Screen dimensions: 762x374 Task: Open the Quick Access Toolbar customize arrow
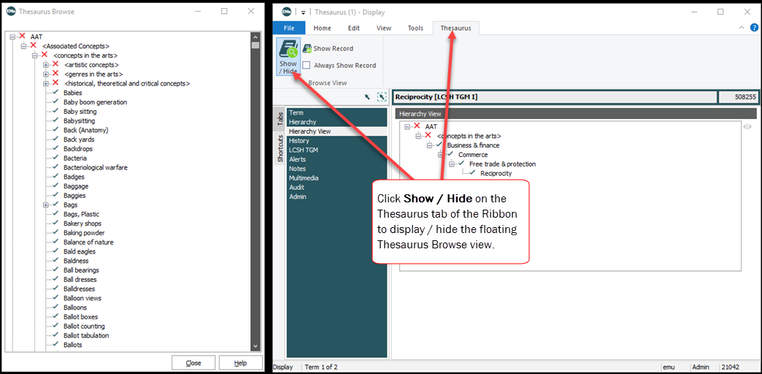(303, 12)
